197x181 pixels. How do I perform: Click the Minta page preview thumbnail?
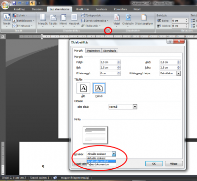coord(95,135)
